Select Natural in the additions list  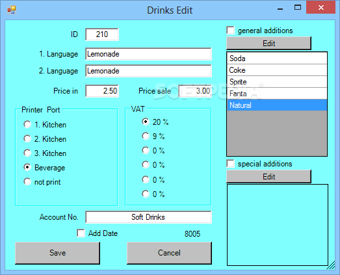(x=277, y=105)
